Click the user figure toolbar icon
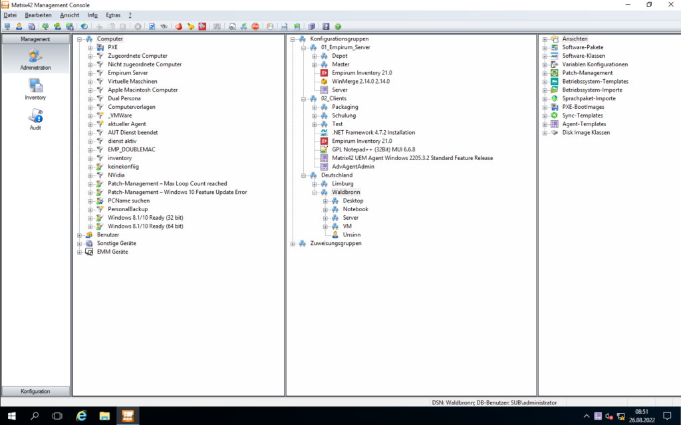 pyautogui.click(x=19, y=27)
